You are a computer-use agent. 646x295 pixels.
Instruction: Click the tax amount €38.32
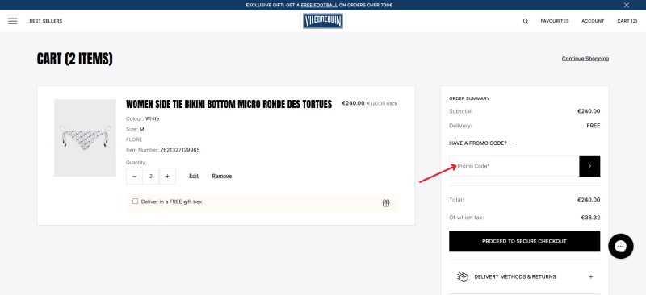[x=590, y=218]
